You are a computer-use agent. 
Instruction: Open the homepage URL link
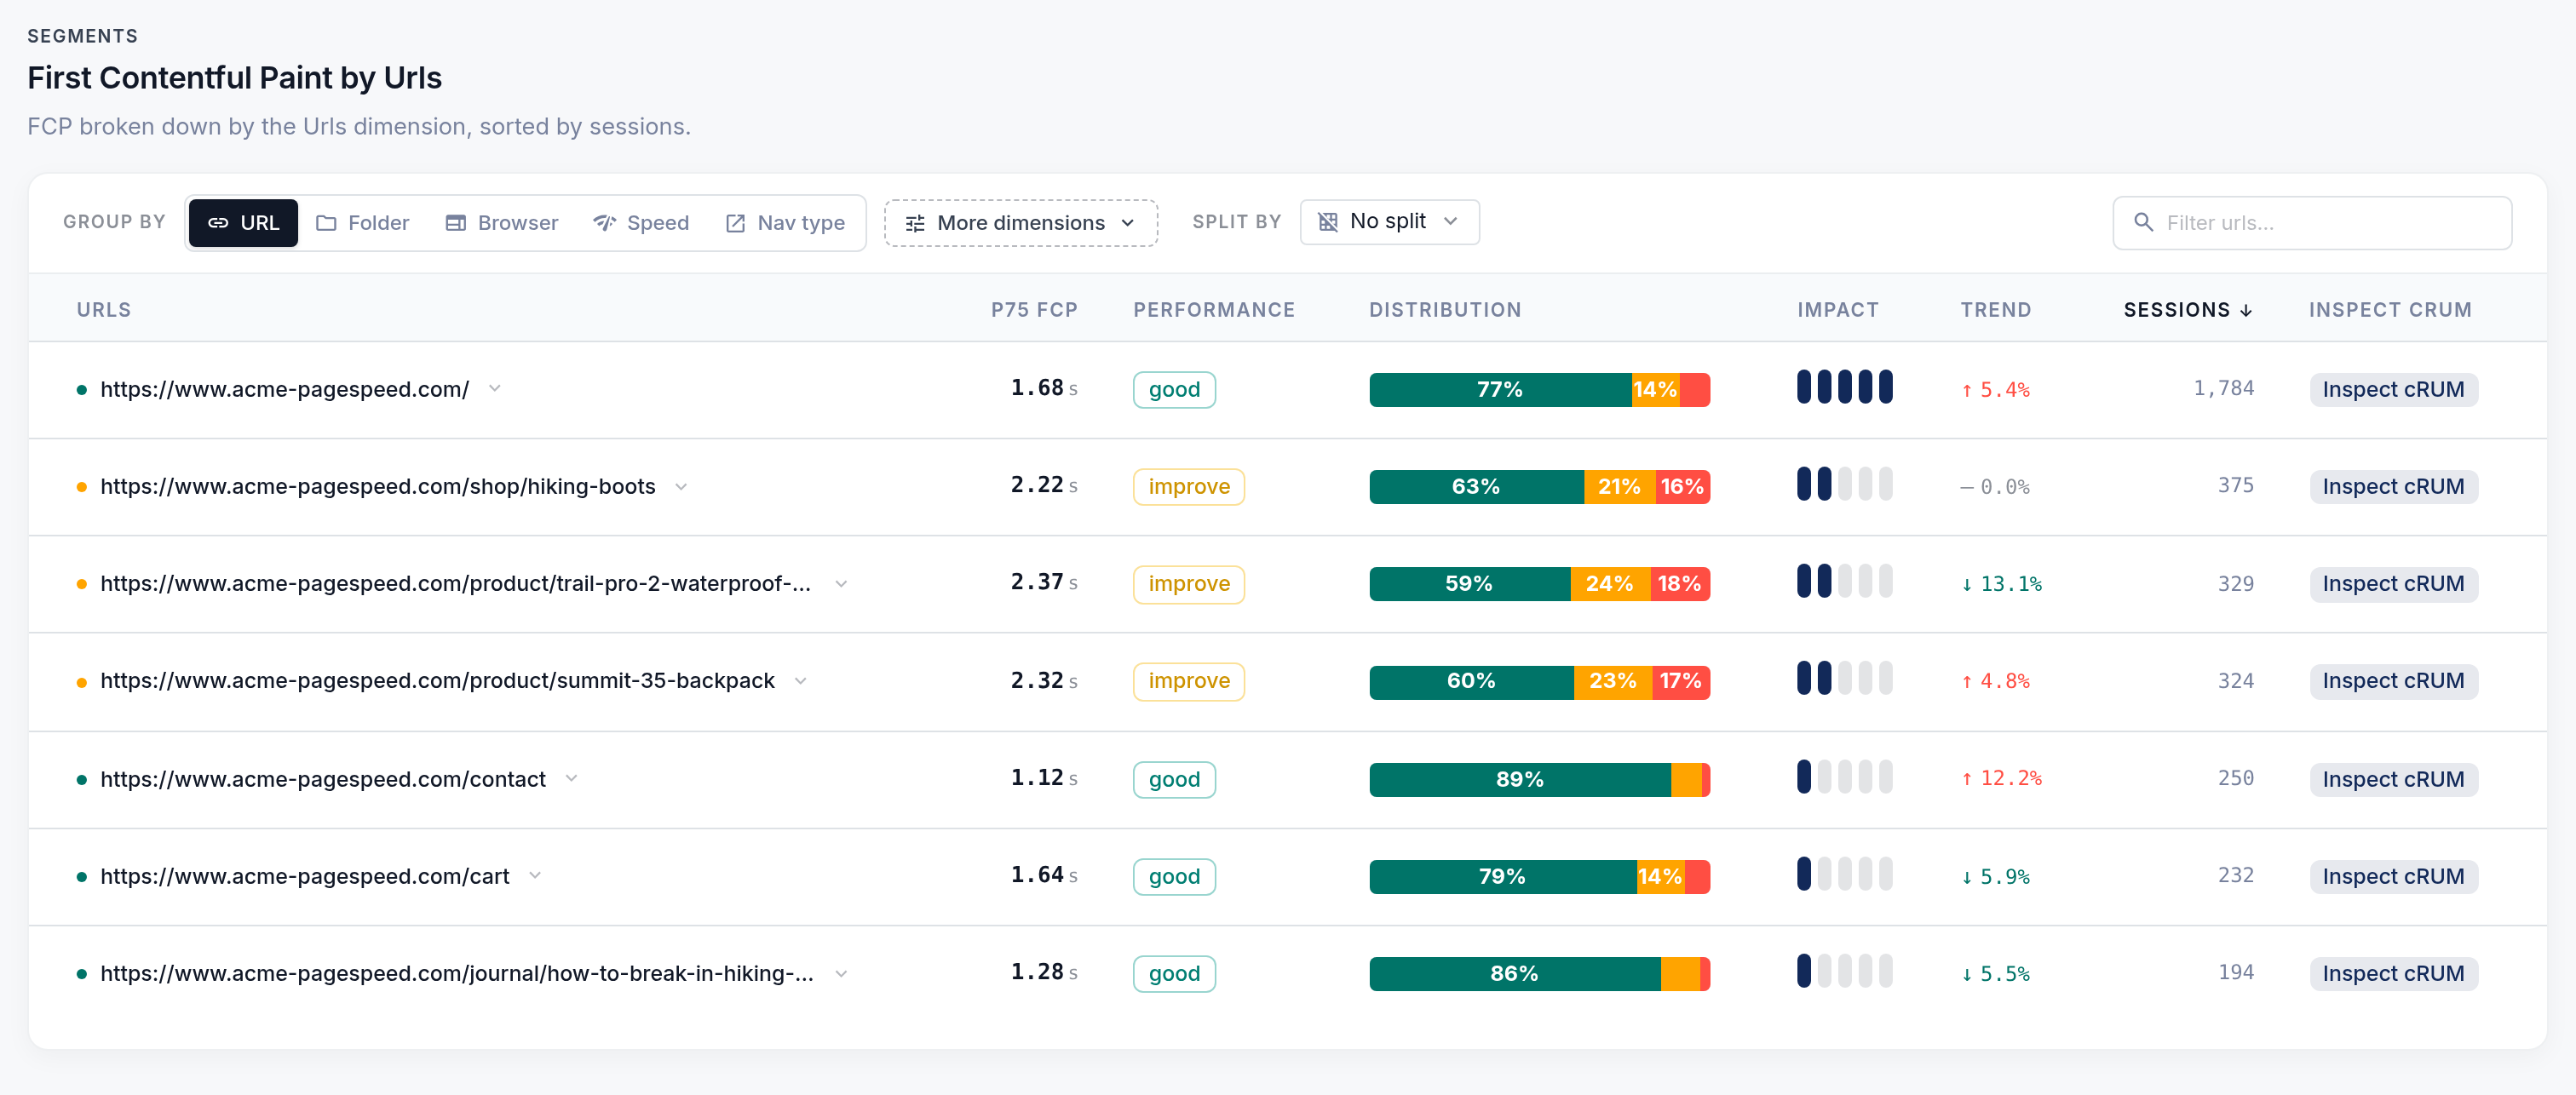click(x=284, y=389)
